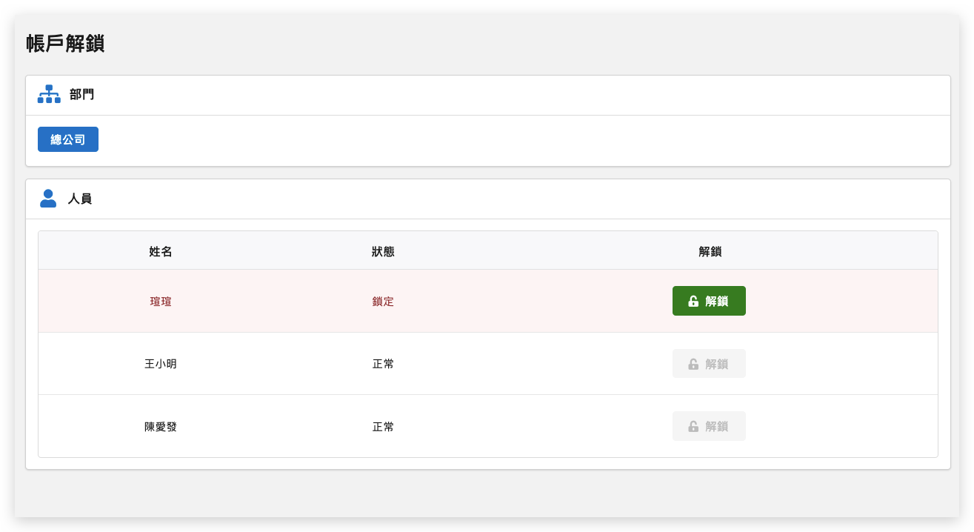The image size is (974, 532).
Task: Click the 鎖定 status text for 瑄瑄
Action: tap(383, 301)
